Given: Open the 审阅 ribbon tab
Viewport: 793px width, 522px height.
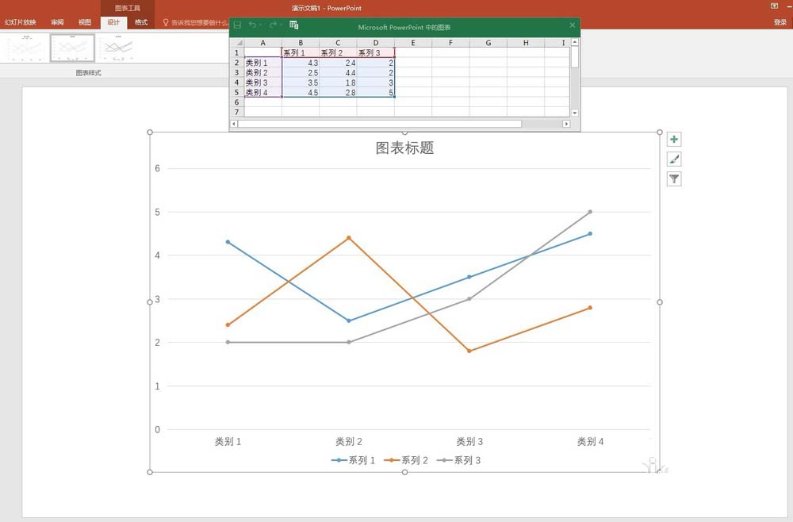Looking at the screenshot, I should [57, 22].
